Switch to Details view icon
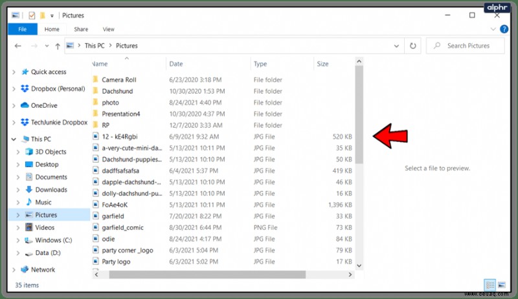Image resolution: width=518 pixels, height=299 pixels. [x=490, y=285]
